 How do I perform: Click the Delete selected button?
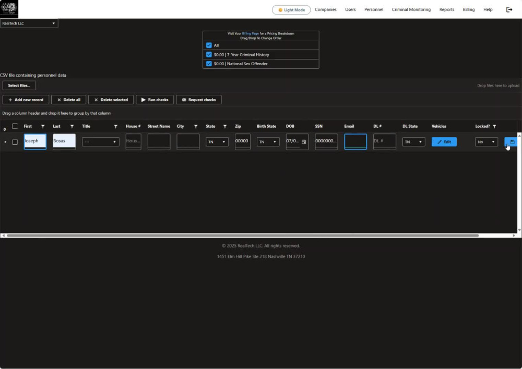(111, 100)
